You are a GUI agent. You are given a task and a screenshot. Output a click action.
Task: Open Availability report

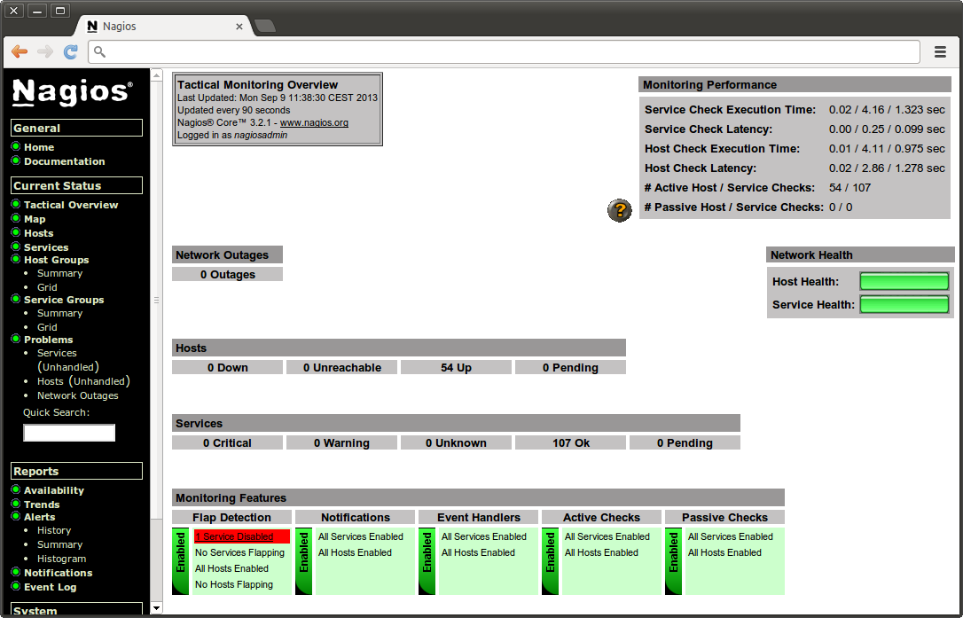[x=54, y=491]
